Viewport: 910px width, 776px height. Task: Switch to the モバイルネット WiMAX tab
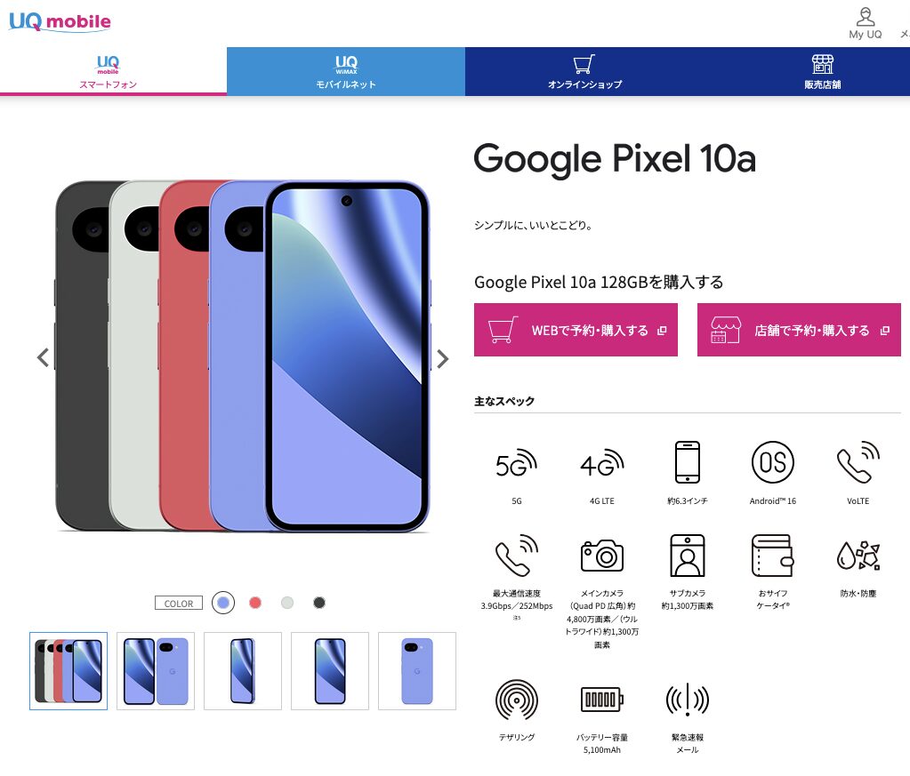click(346, 71)
